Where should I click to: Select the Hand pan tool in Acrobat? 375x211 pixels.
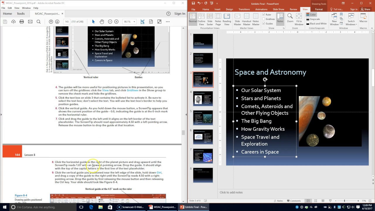pyautogui.click(x=102, y=22)
